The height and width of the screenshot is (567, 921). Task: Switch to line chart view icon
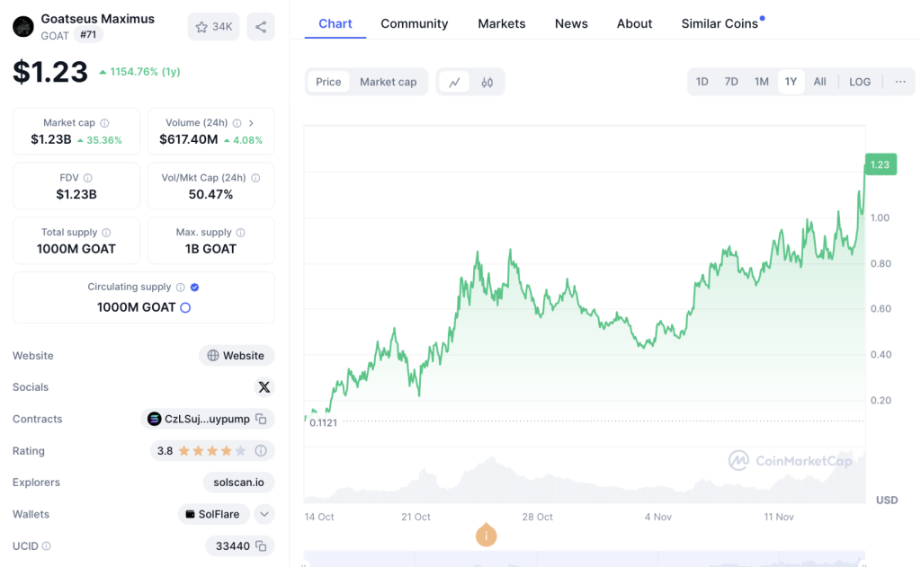pos(454,82)
